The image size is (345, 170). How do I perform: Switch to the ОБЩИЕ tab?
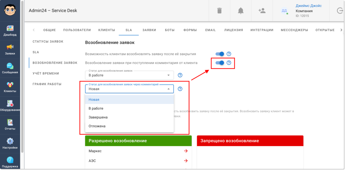(x=50, y=30)
